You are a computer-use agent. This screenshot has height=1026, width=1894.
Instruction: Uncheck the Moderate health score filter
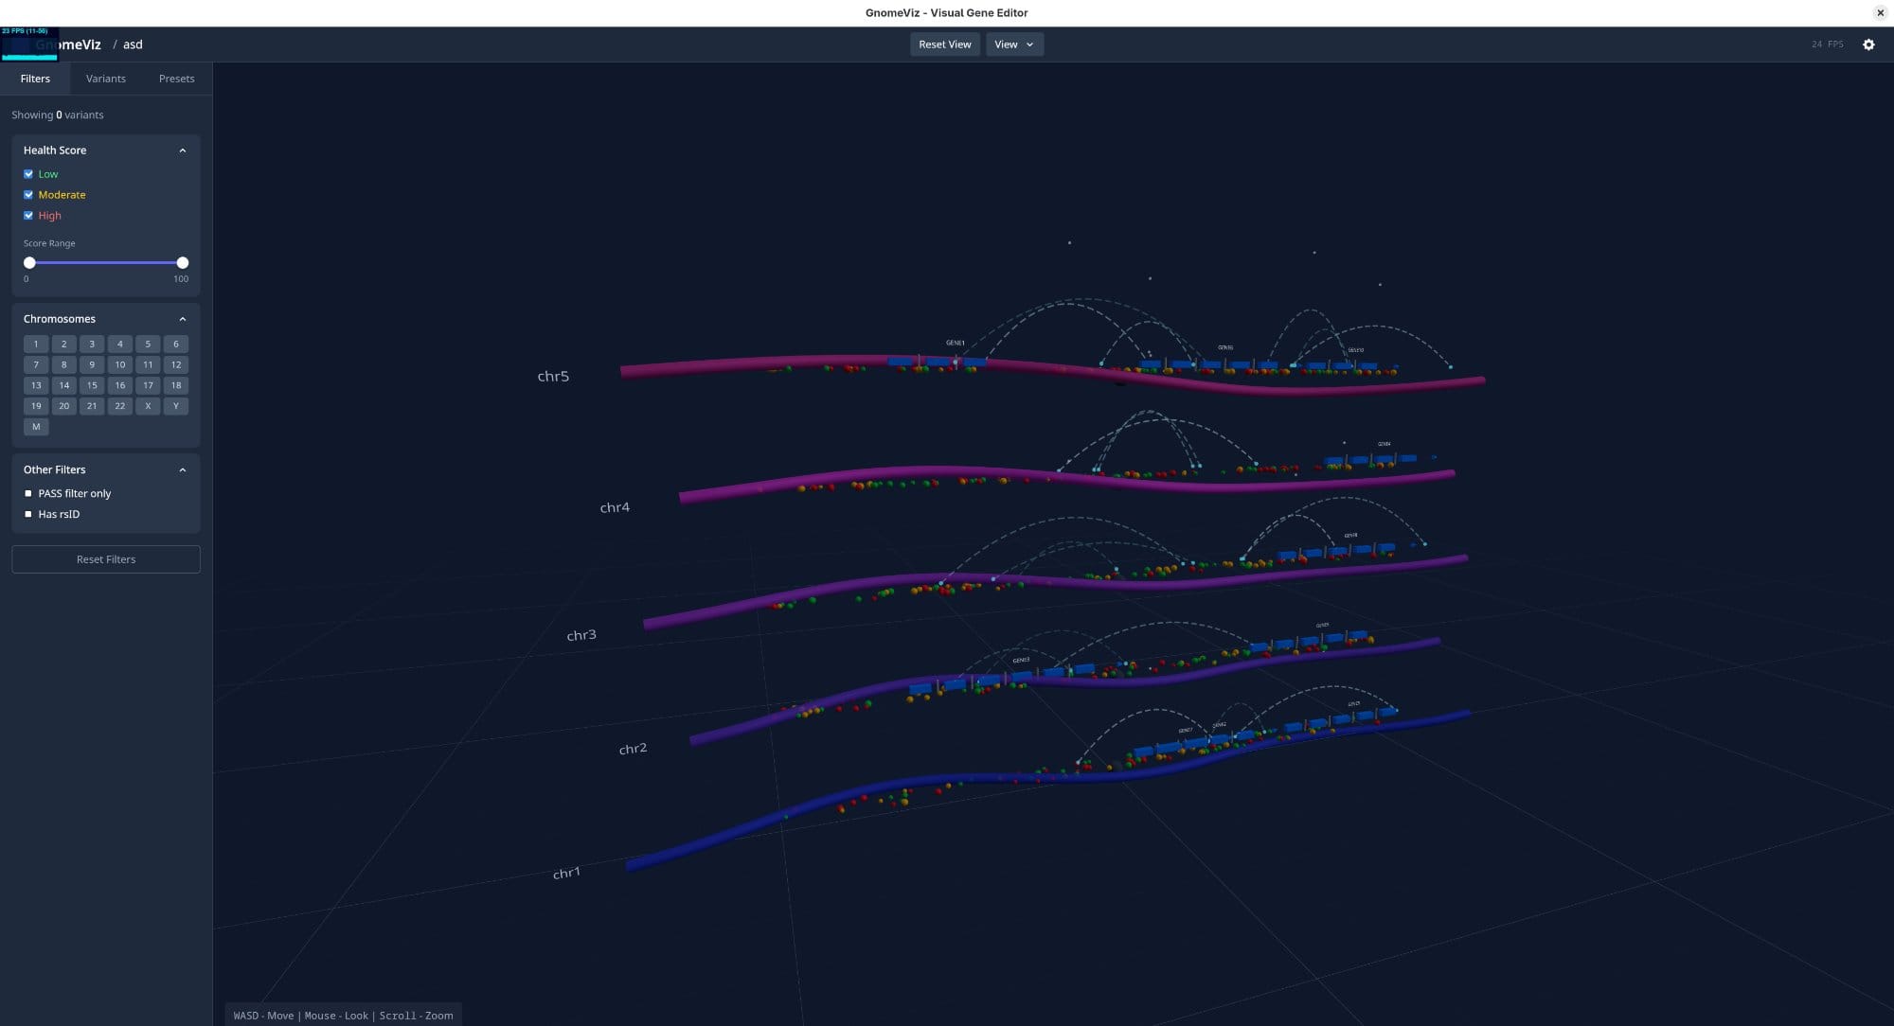[28, 195]
